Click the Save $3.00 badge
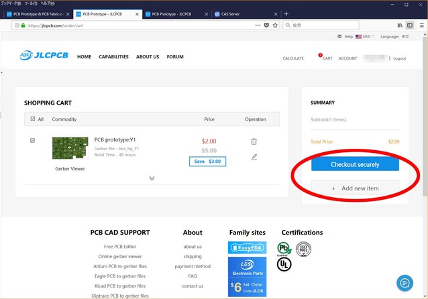The width and height of the screenshot is (428, 299). pos(207,161)
